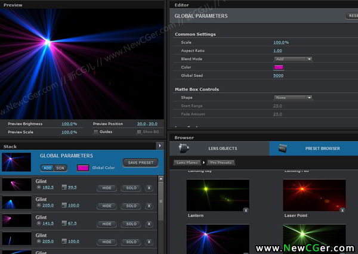Go to Lens Flares breadcrumb folder
Screen dimensions: 358x254
187,163
